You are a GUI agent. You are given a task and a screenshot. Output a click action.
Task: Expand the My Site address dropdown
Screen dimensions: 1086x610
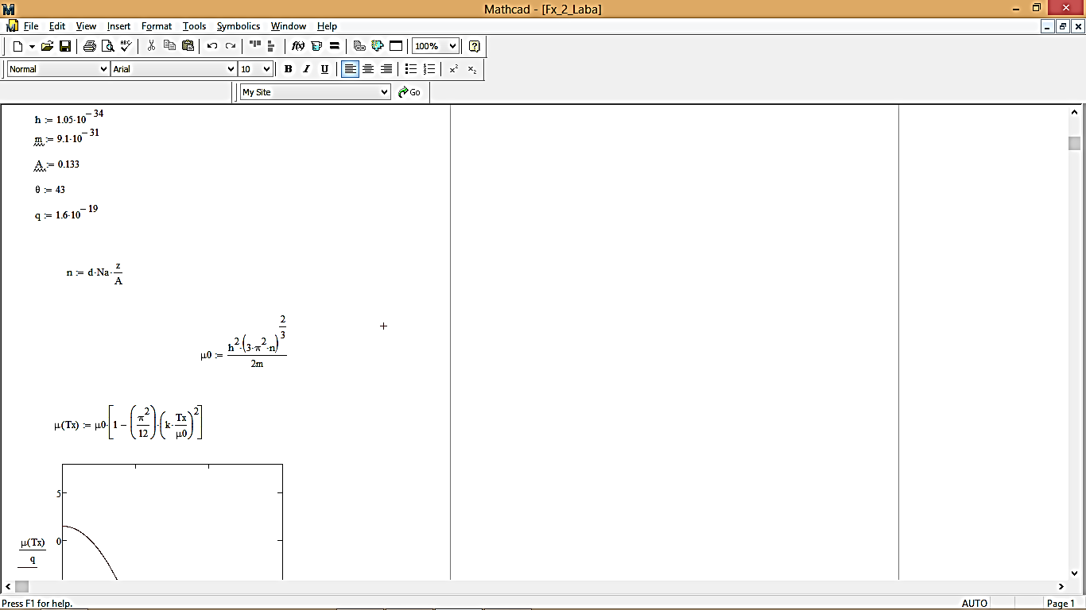(x=384, y=92)
